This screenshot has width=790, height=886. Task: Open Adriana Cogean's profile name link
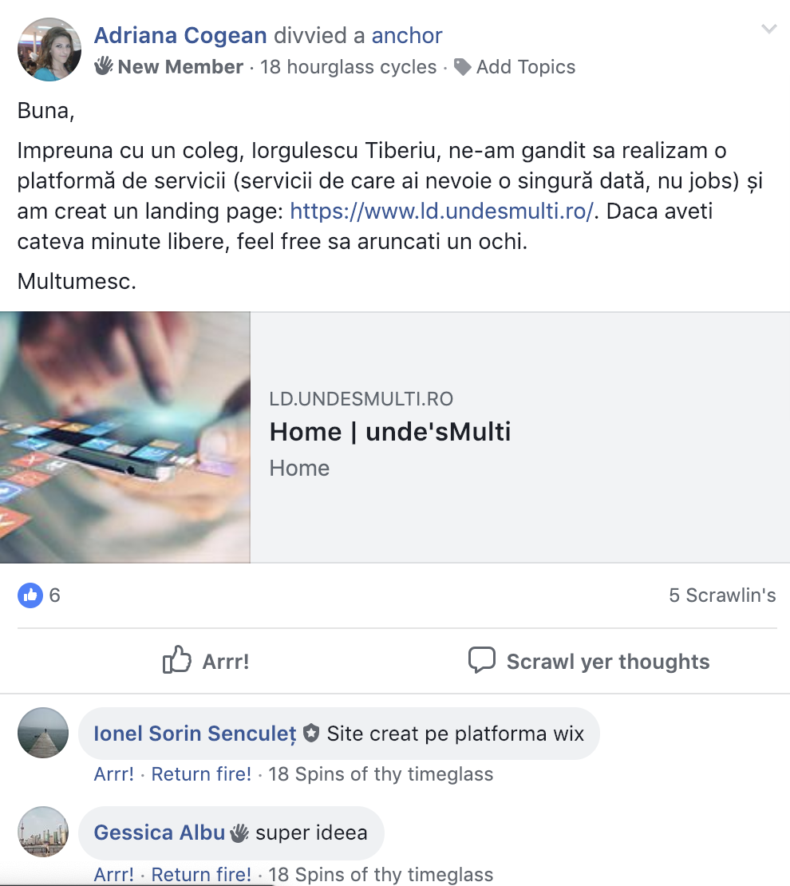180,35
